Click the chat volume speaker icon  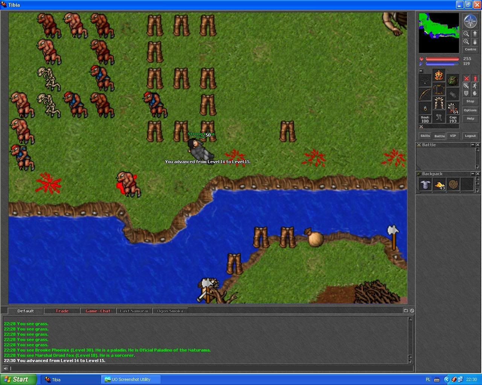click(x=5, y=368)
